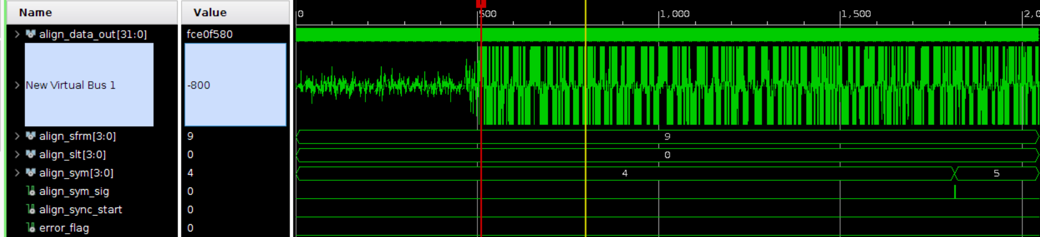Click the align_sym waveform segment labeled 5

coord(997,173)
